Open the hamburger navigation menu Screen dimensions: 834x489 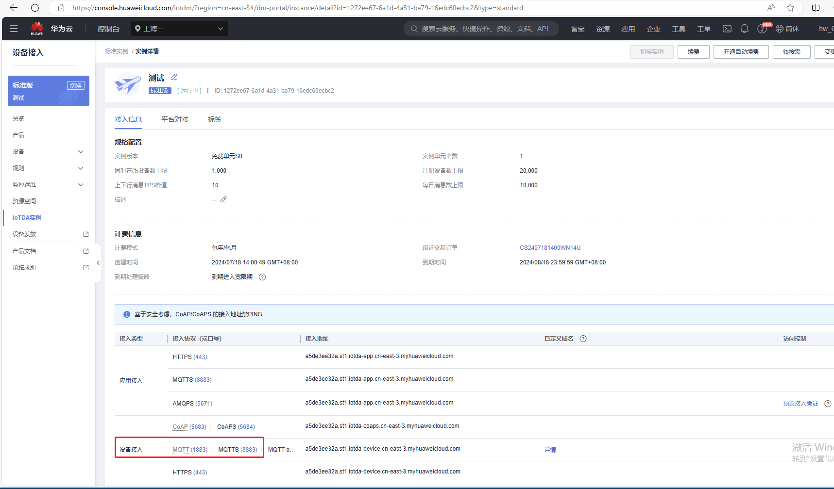click(x=14, y=29)
